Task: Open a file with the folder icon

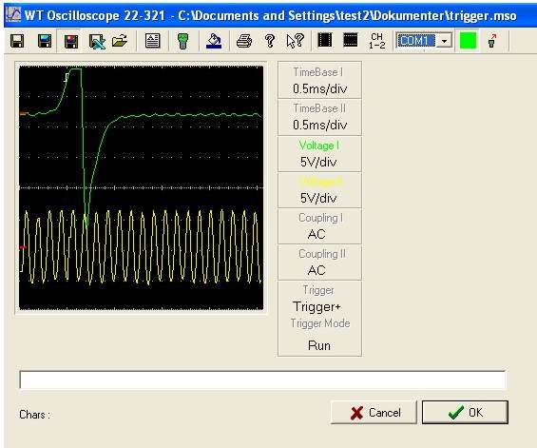Action: (x=120, y=41)
